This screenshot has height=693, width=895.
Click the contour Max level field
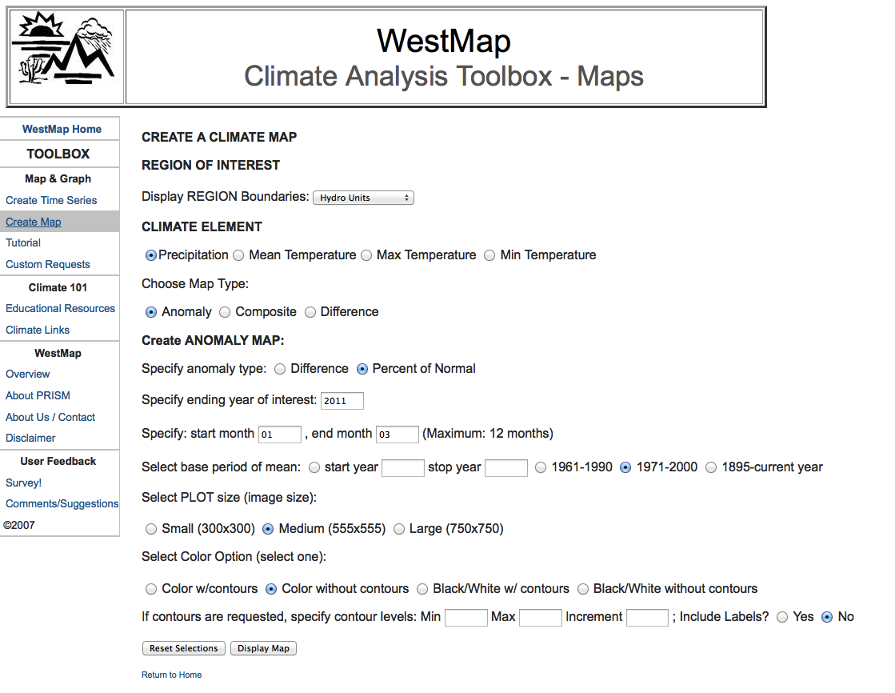coord(541,618)
